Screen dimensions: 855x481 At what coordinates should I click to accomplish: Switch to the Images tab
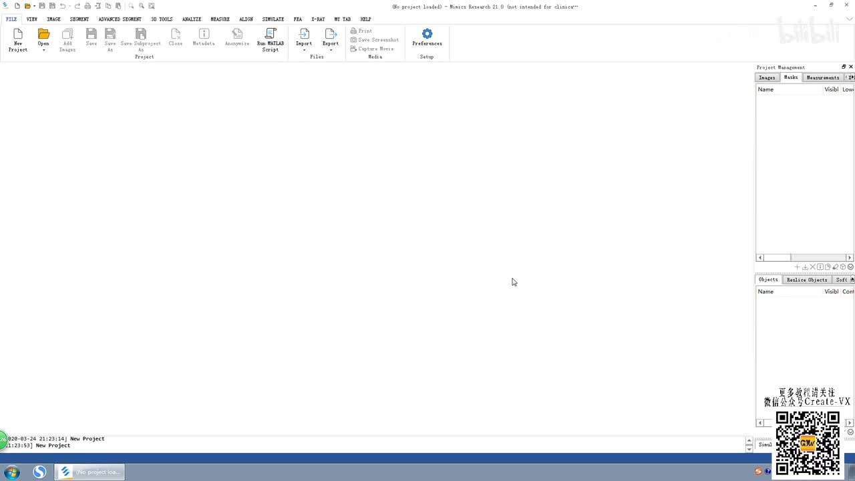767,77
